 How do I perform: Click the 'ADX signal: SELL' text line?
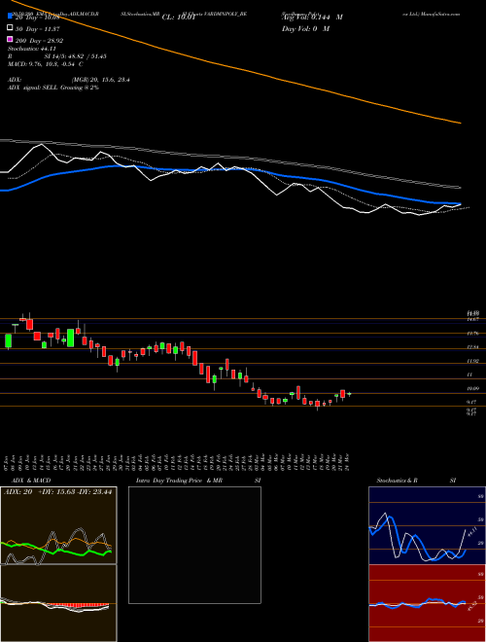point(53,88)
